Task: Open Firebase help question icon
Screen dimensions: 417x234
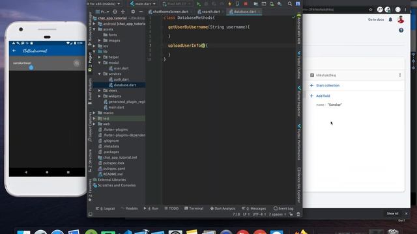Action: tap(401, 31)
